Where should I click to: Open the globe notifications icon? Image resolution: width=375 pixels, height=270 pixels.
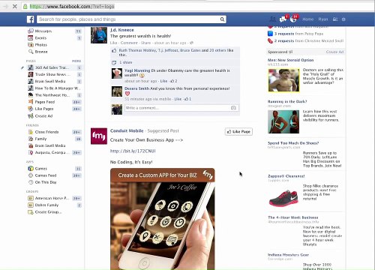293,19
